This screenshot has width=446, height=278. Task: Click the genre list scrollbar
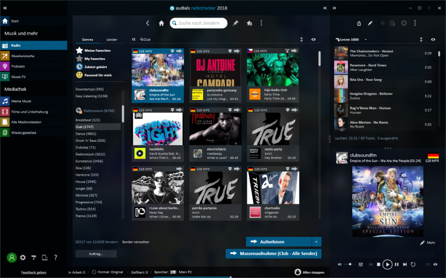pyautogui.click(x=123, y=114)
